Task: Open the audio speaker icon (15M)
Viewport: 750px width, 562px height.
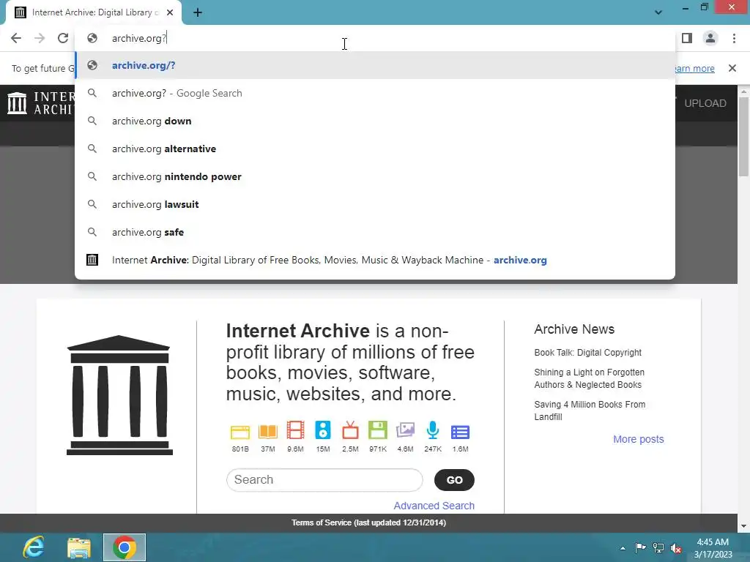Action: (323, 430)
